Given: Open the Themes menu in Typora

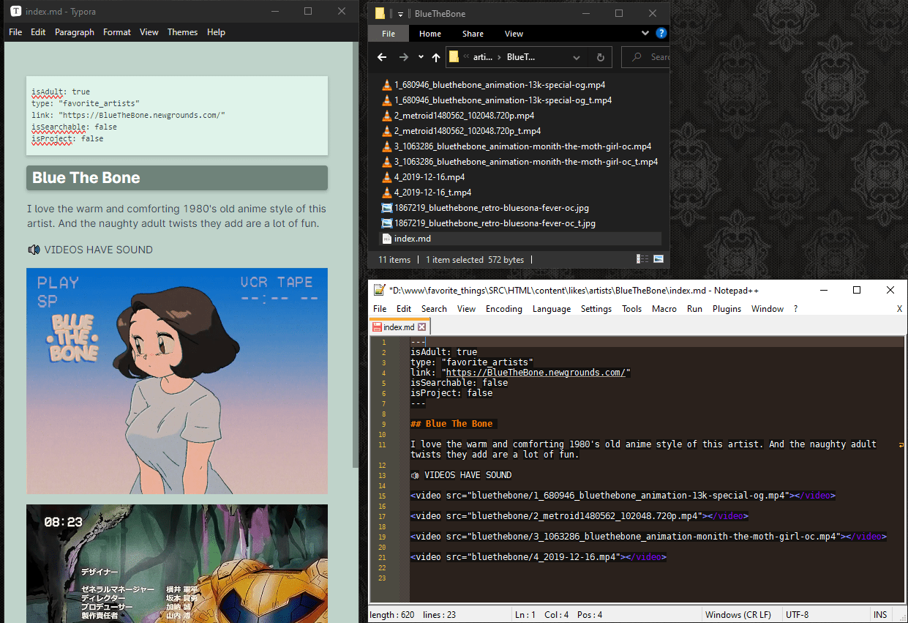Looking at the screenshot, I should click(x=182, y=32).
